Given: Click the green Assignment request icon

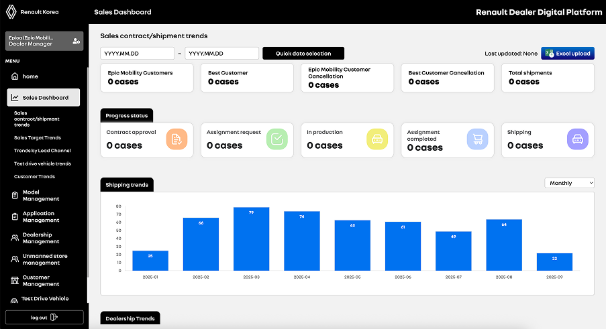Looking at the screenshot, I should tap(276, 139).
